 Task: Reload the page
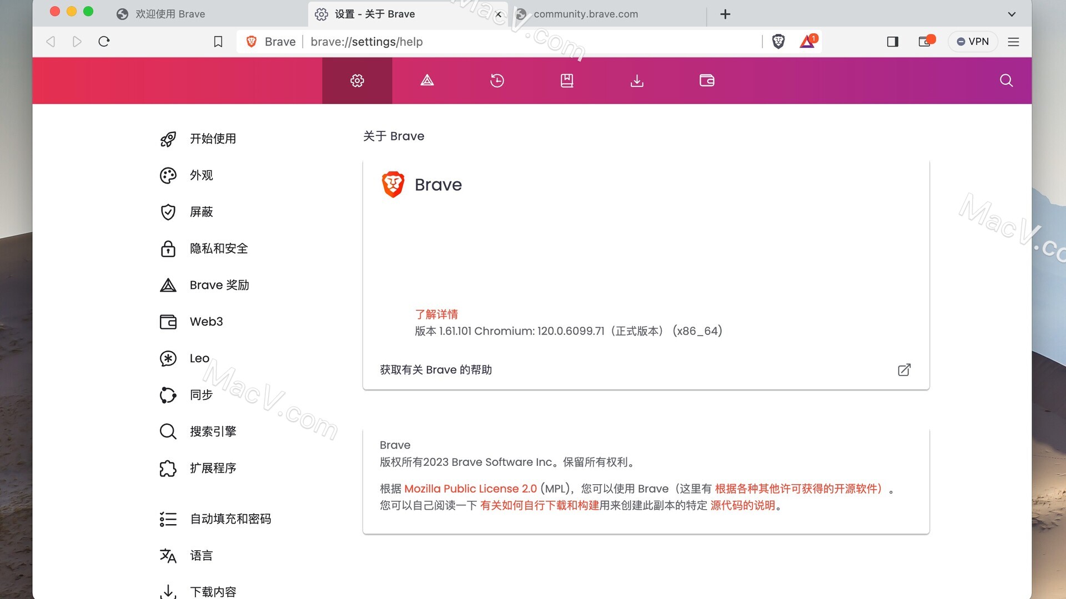point(104,42)
